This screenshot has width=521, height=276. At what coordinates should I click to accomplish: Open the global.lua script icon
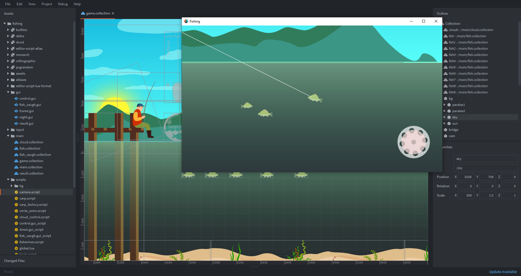[16, 248]
